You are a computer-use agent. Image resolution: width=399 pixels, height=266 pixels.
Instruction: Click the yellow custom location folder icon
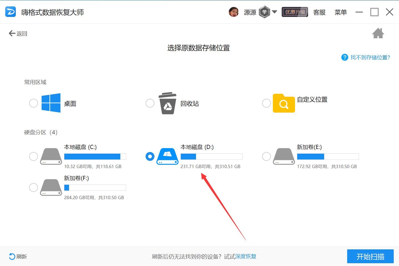(x=284, y=103)
